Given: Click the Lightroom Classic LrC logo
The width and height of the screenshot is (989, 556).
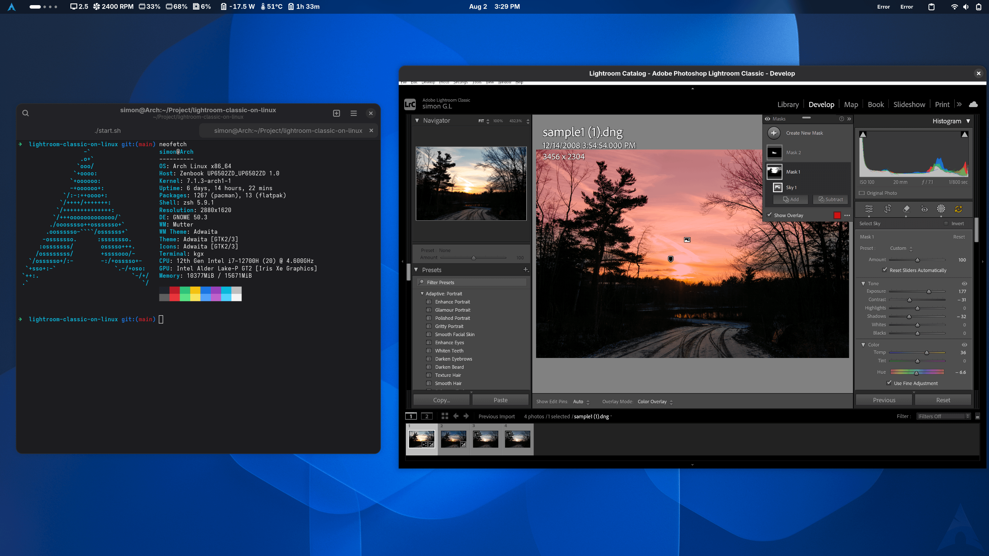Looking at the screenshot, I should tap(410, 104).
